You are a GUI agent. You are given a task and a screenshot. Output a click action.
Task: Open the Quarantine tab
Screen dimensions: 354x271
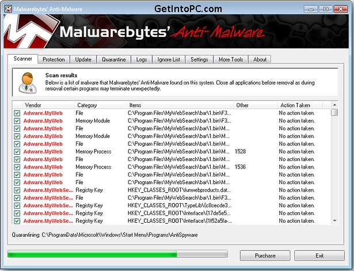(x=114, y=60)
